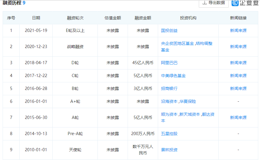The height and width of the screenshot is (160, 260).
Task: Click the 融资轮次 column header
Action: 75,18
